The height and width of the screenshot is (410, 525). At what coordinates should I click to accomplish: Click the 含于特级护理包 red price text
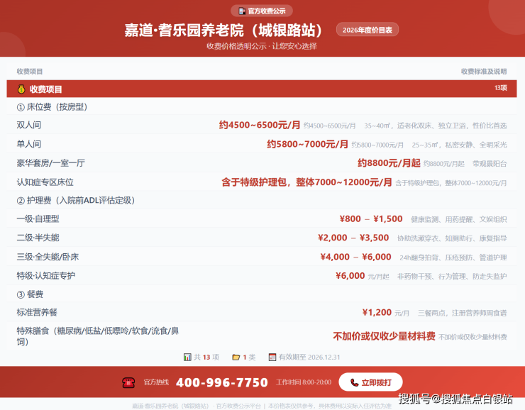306,182
